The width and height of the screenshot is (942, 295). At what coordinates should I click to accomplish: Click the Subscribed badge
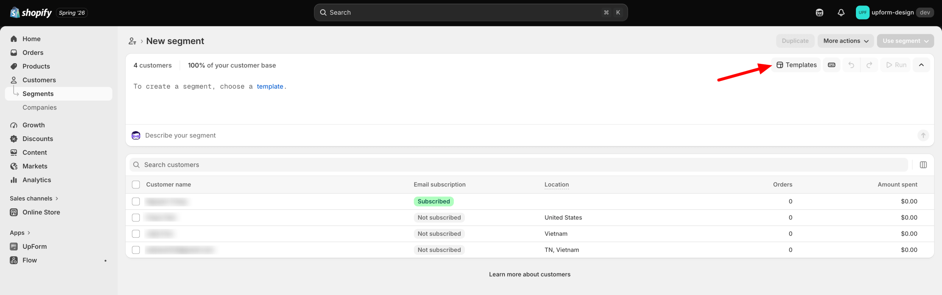tap(433, 202)
